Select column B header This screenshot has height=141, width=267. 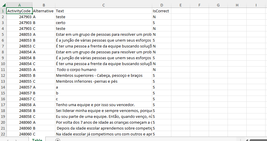tap(44, 5)
